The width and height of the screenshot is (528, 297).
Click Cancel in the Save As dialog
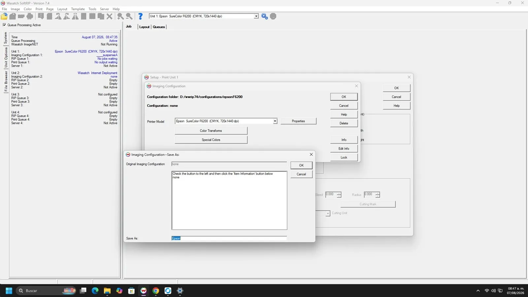coord(301,174)
